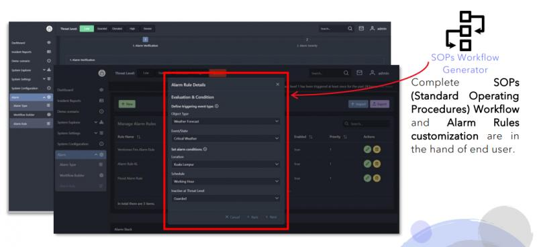This screenshot has width=537, height=247.
Task: Select step 1 Alarm Verification in back window
Action: tap(145, 42)
